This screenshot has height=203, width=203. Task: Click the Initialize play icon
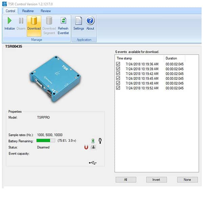coord(9,21)
